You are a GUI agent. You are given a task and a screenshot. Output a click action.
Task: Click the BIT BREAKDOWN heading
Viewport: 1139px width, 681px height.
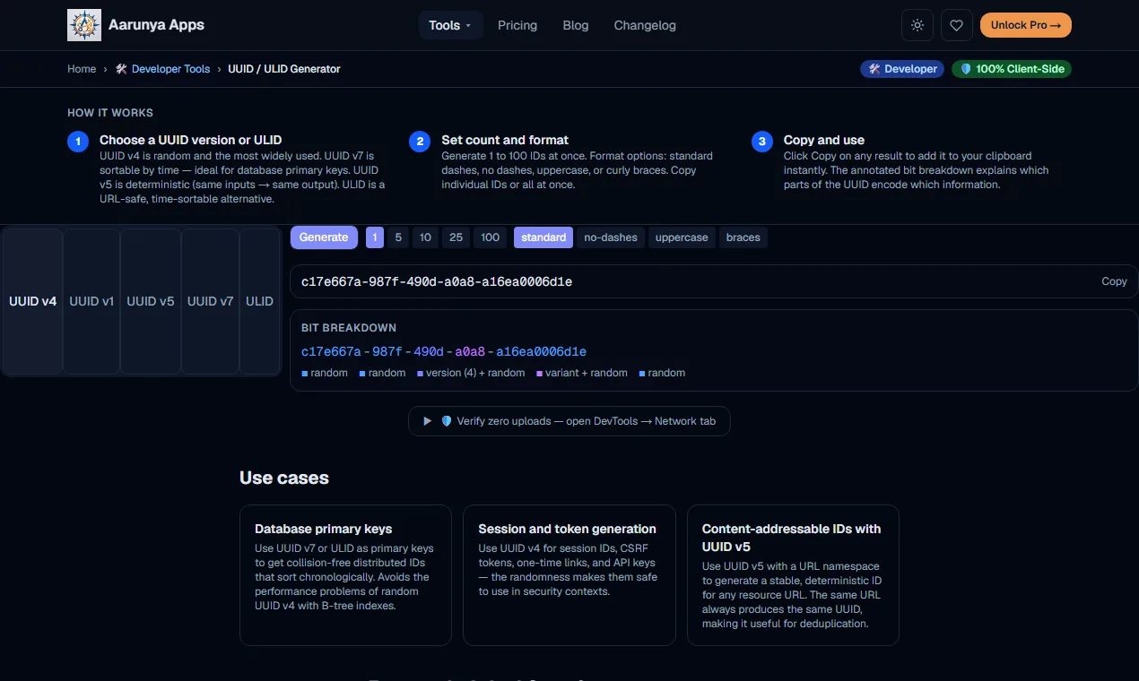click(349, 328)
